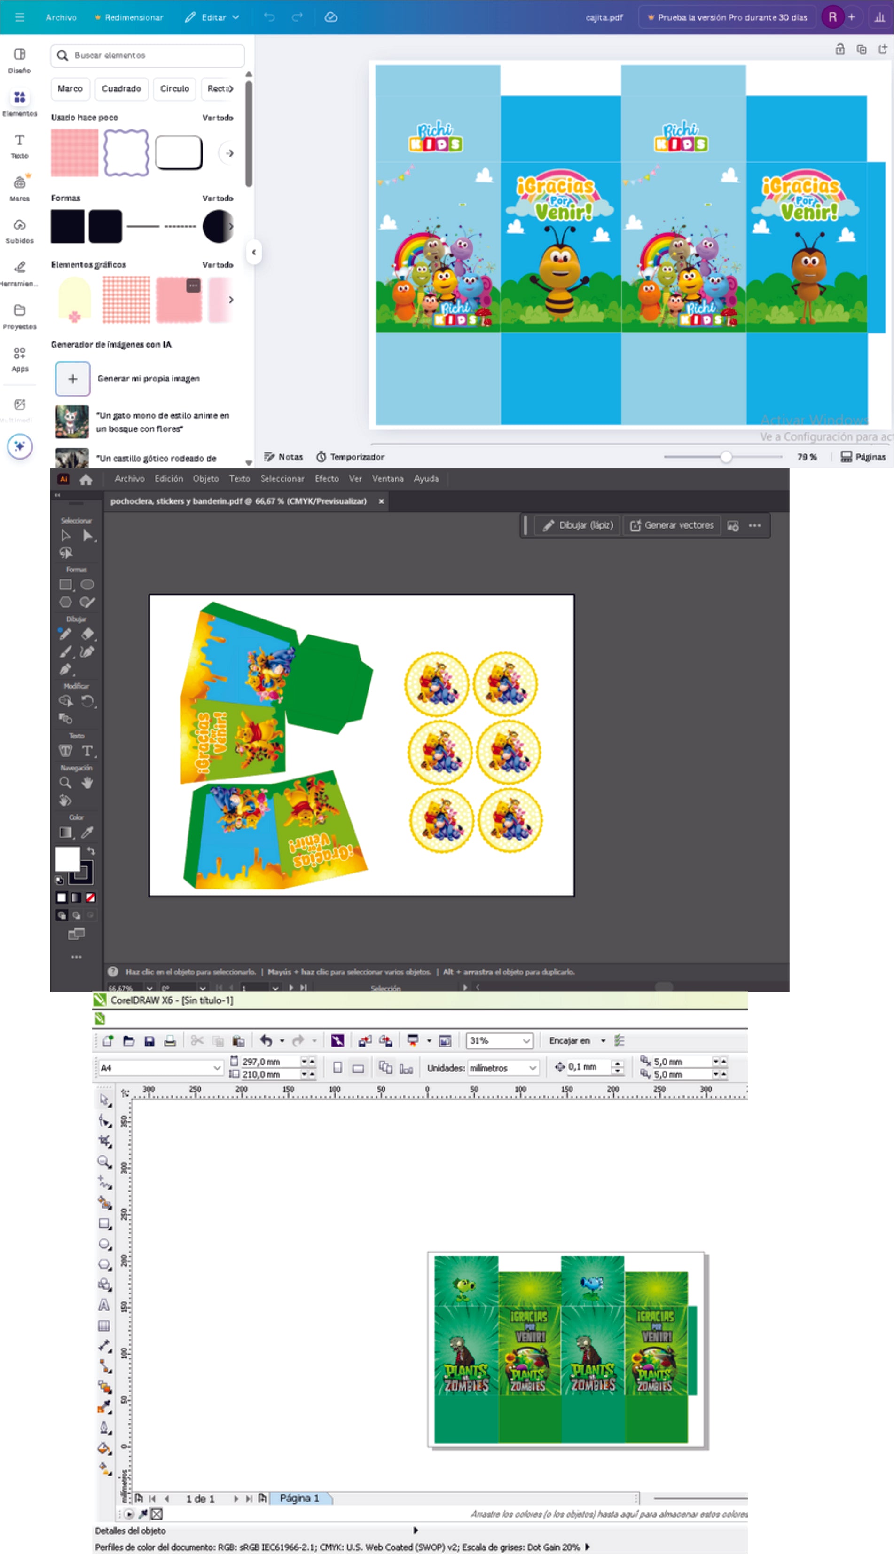Swap fill and stroke colors in Illustrator
This screenshot has width=894, height=1555.
[91, 851]
